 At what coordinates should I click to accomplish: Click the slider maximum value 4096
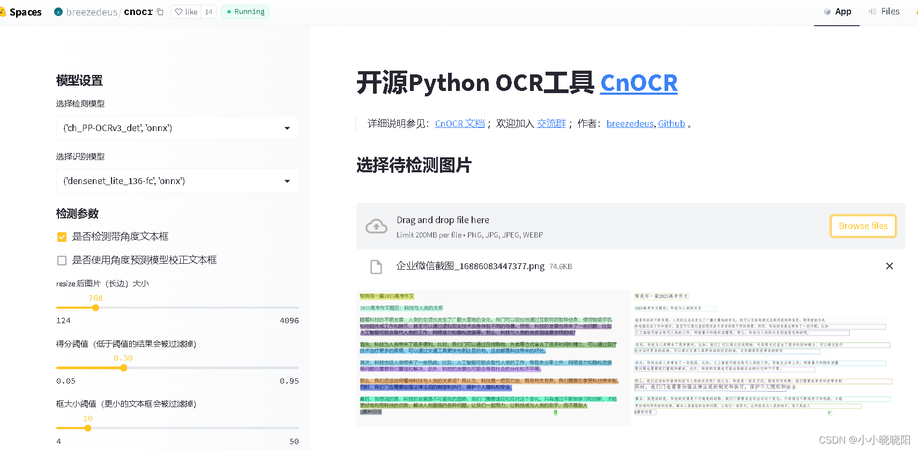coord(289,321)
